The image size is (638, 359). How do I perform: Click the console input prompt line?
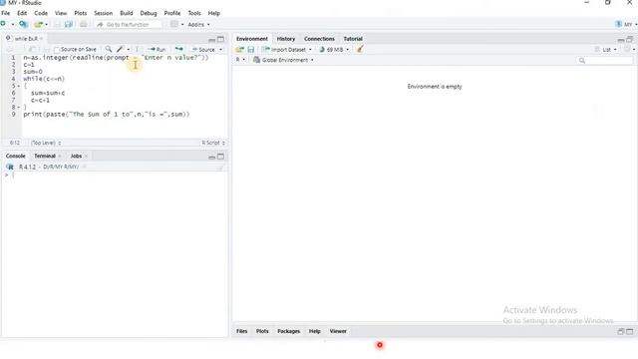tap(114, 176)
